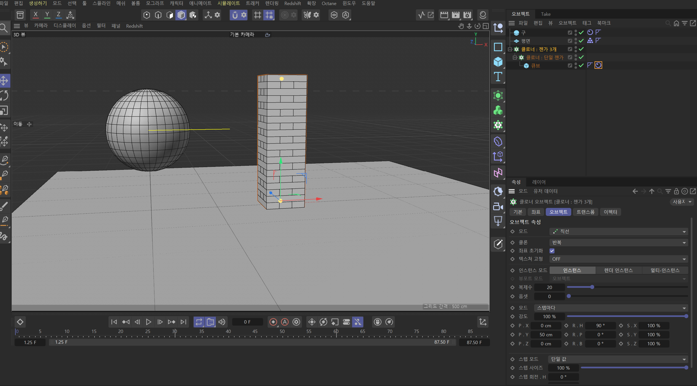This screenshot has height=386, width=697.
Task: Add a Text spline object
Action: coord(498,77)
